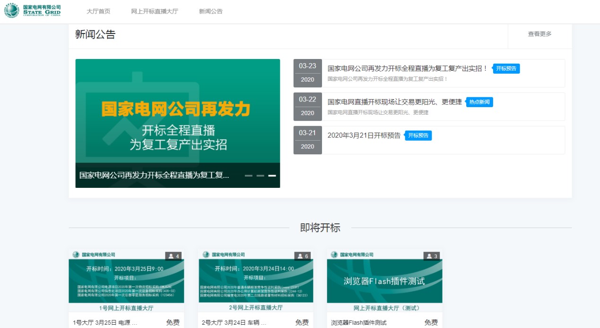Click viewer count icon showing 6
Screen dimensions: 600x328
pos(302,256)
